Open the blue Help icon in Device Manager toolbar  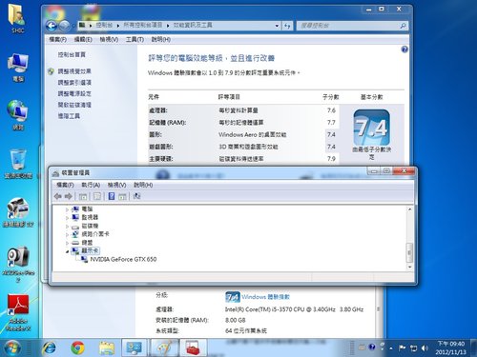point(112,196)
